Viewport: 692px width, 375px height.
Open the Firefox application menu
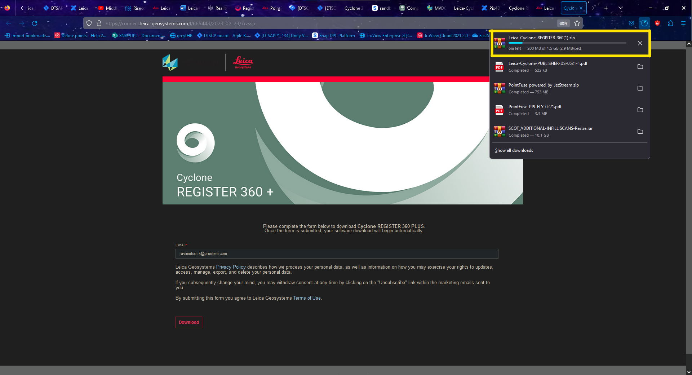[x=683, y=23]
